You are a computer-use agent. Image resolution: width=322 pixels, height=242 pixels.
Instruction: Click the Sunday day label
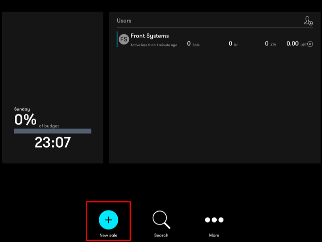[x=22, y=109]
